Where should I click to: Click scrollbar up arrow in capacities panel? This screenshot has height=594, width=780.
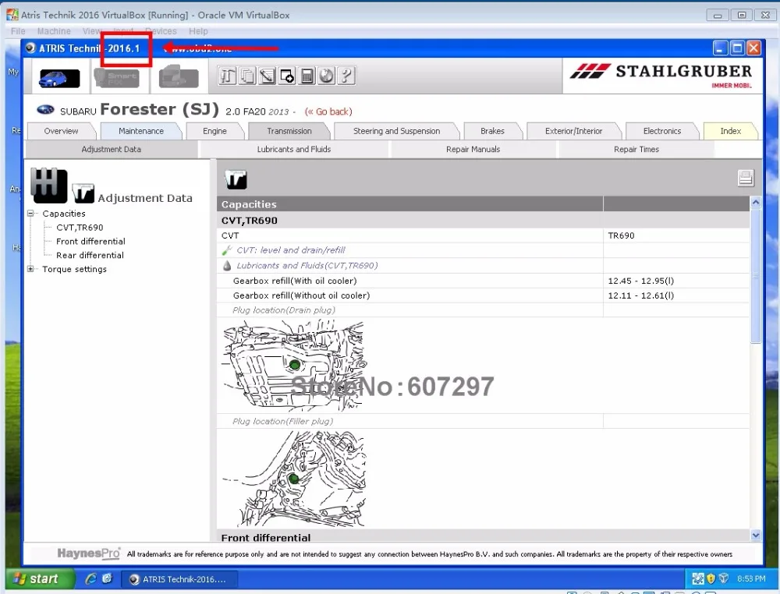click(756, 202)
